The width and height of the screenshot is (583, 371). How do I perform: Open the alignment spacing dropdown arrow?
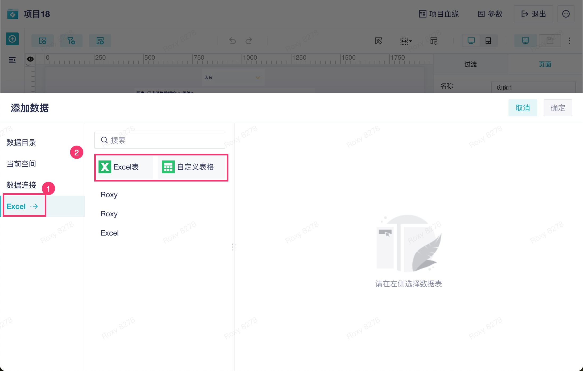pyautogui.click(x=410, y=41)
